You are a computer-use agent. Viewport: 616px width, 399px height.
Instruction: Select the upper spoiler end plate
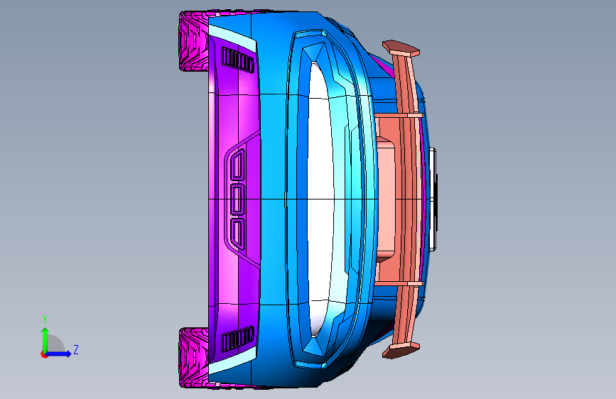coord(401,48)
